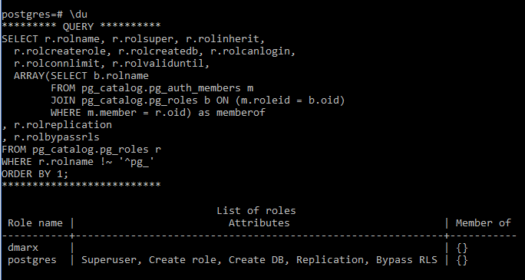This screenshot has width=525, height=280.
Task: Click the ORDER BY 1 line
Action: pyautogui.click(x=35, y=174)
